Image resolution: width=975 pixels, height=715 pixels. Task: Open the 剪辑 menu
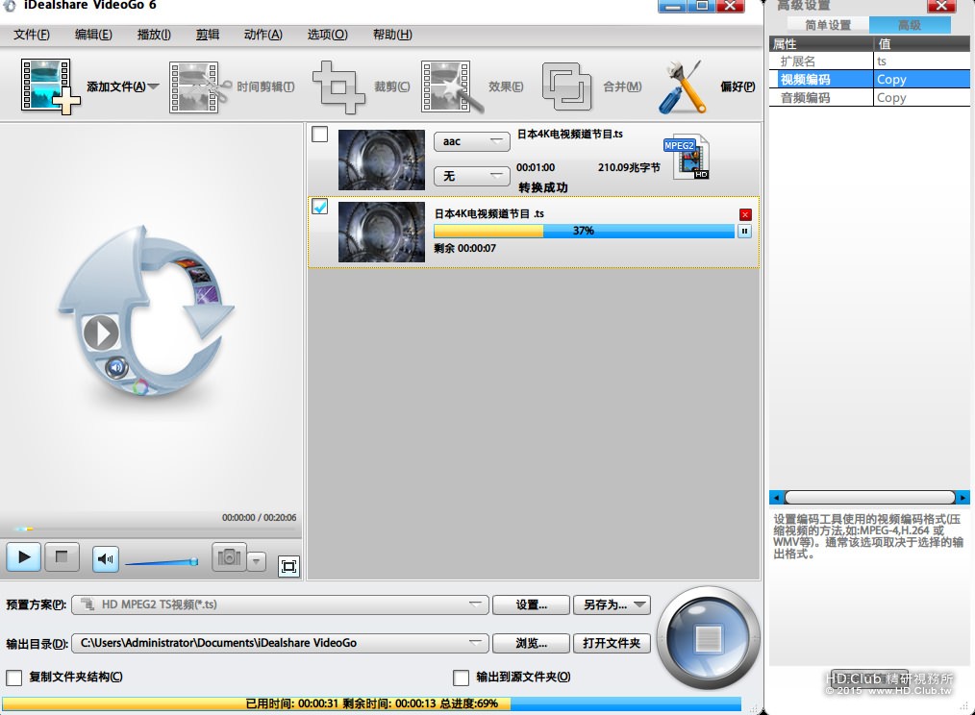pyautogui.click(x=208, y=35)
